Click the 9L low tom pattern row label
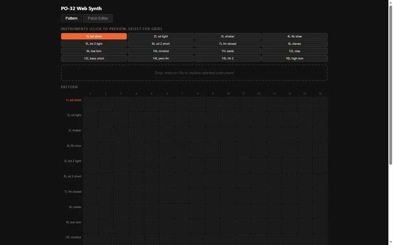The image size is (393, 245). click(74, 222)
